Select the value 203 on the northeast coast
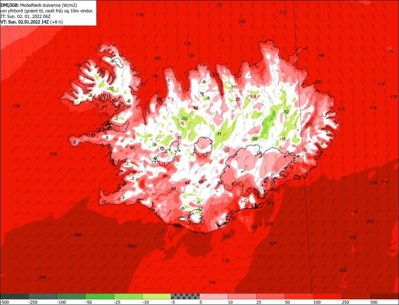Screen dimensions: 399x305 point(318,82)
